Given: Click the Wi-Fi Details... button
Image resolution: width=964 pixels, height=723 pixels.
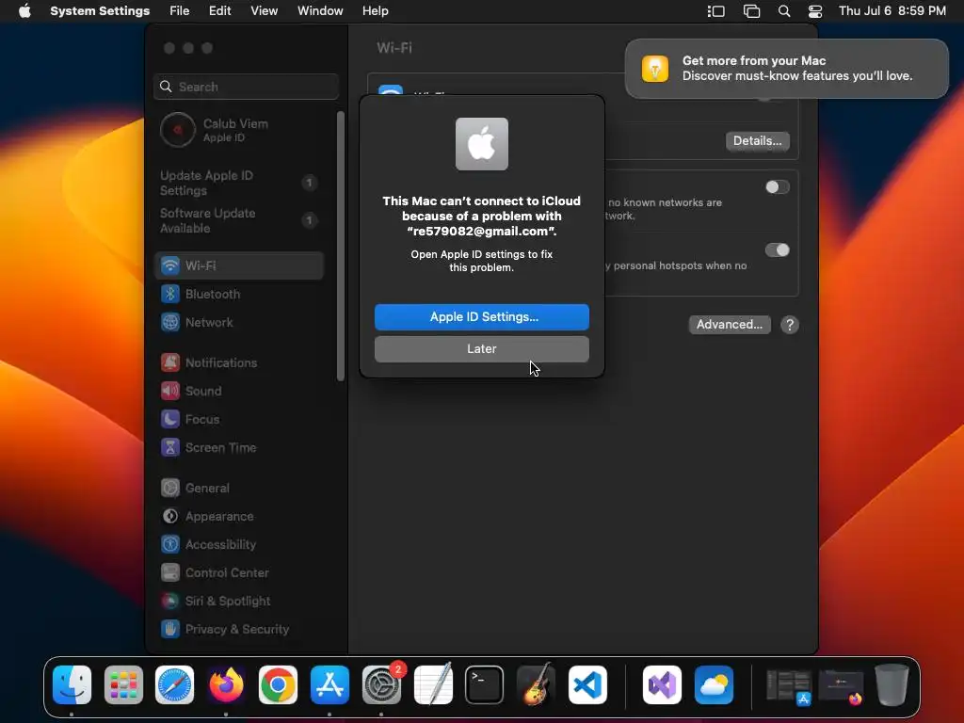Looking at the screenshot, I should click(x=758, y=141).
